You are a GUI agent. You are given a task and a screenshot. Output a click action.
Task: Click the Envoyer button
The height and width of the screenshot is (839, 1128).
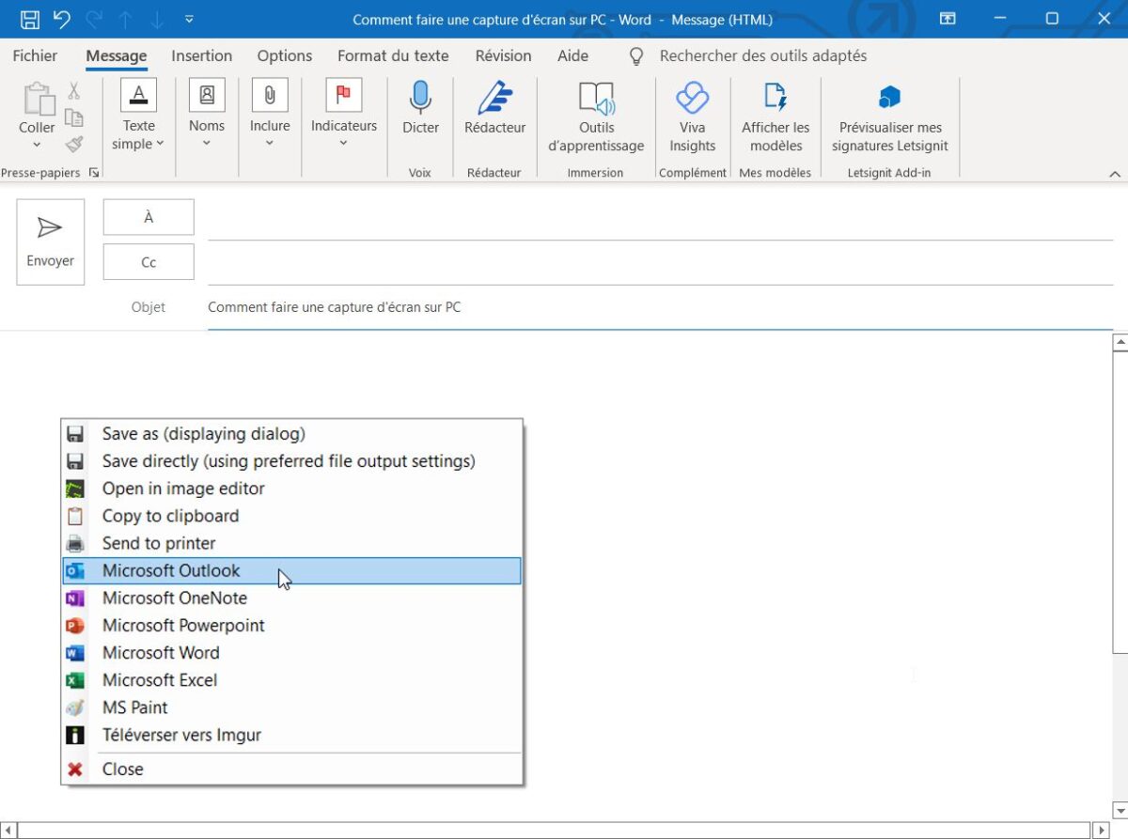click(50, 241)
